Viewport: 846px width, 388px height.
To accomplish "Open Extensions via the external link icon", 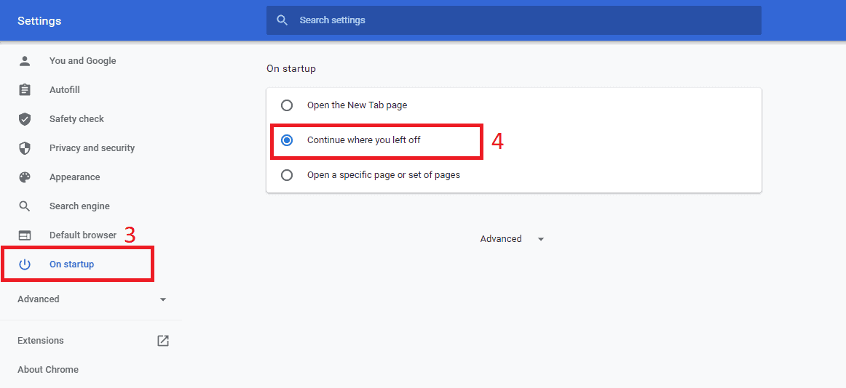I will pyautogui.click(x=163, y=341).
